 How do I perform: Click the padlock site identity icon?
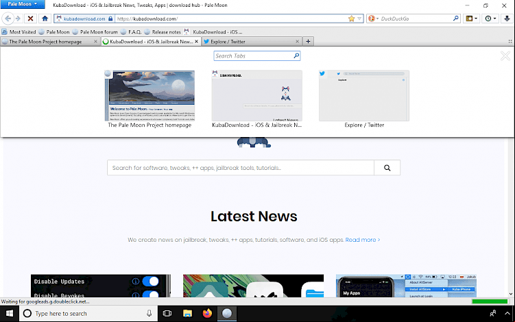pyautogui.click(x=110, y=18)
